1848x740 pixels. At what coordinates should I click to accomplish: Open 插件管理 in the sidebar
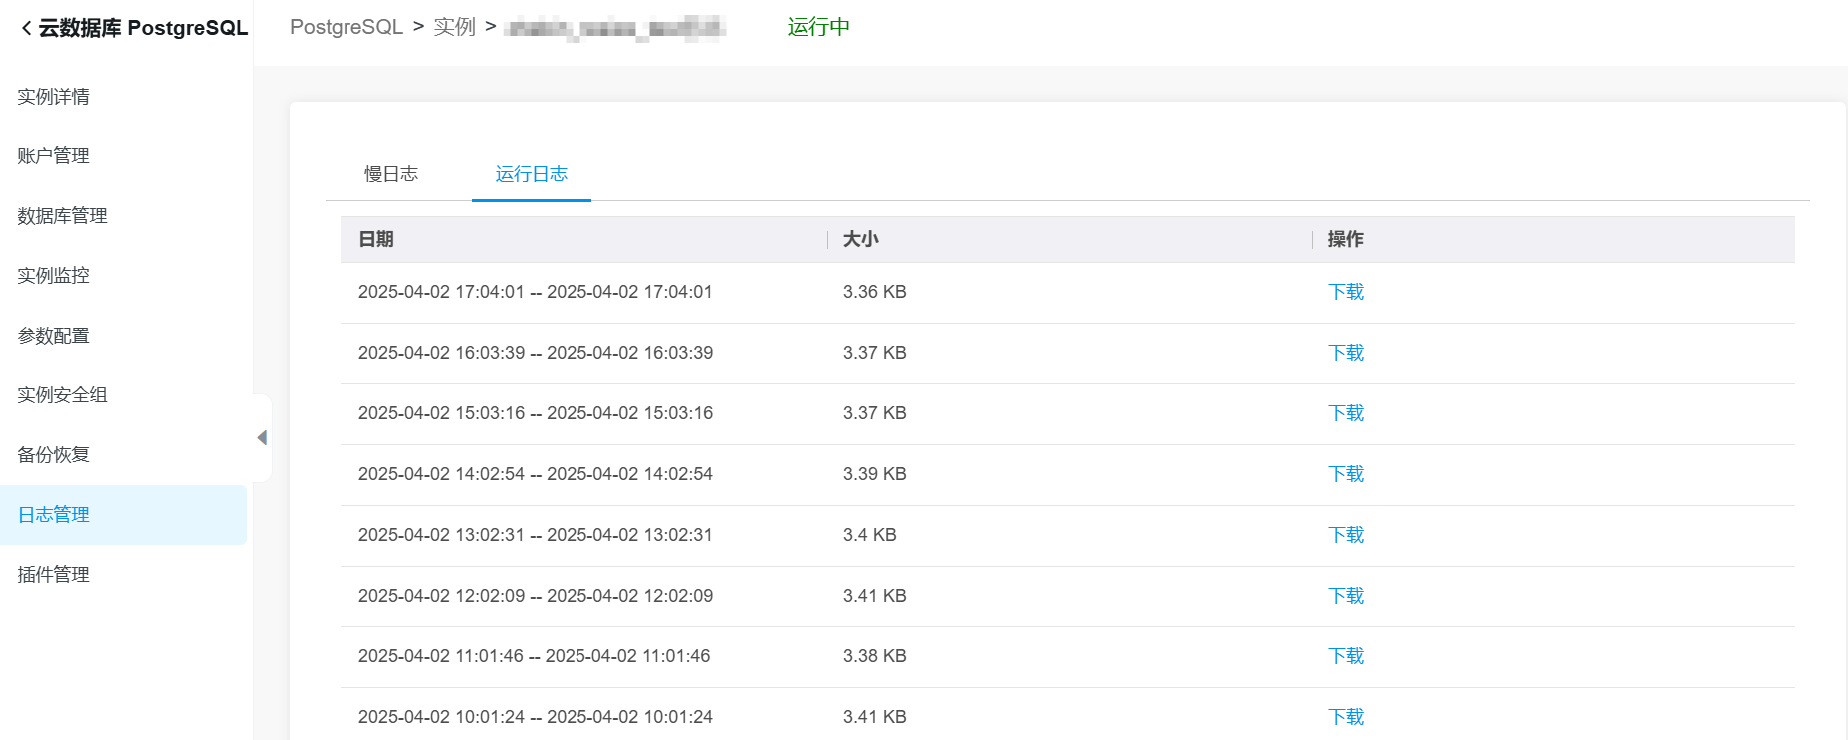[54, 575]
